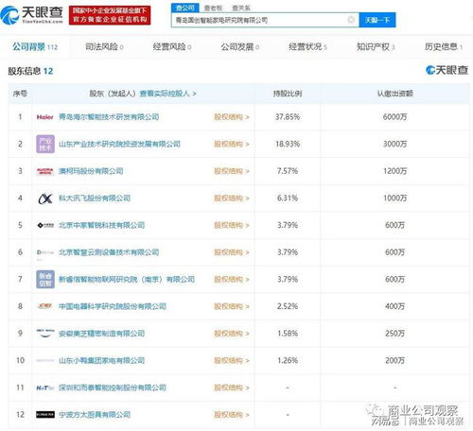
Task: Click the 6000万 subscribed capital cell
Action: pyautogui.click(x=394, y=117)
